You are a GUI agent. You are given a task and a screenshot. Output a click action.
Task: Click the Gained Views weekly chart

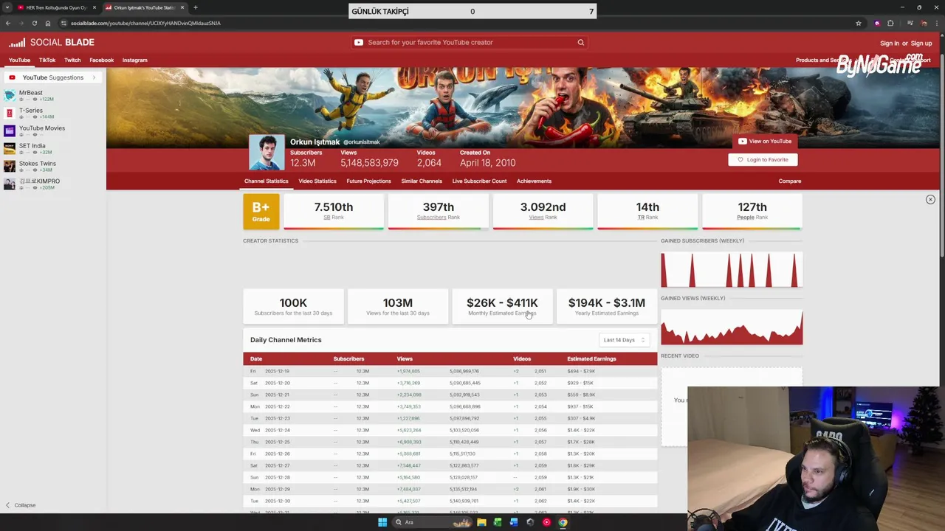(732, 327)
